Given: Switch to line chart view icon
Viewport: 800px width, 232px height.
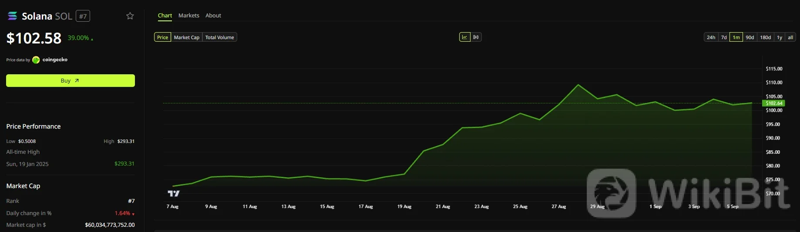Looking at the screenshot, I should (x=465, y=37).
